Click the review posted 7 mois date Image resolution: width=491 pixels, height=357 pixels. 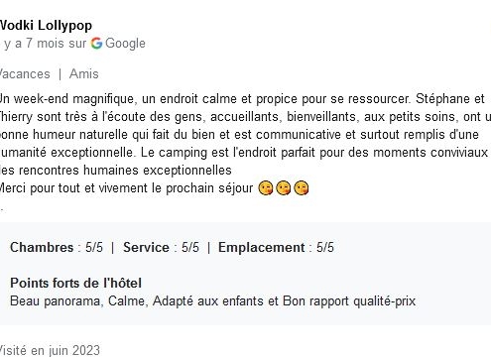(44, 44)
